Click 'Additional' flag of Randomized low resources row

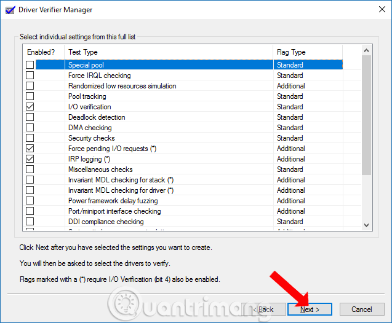(291, 86)
